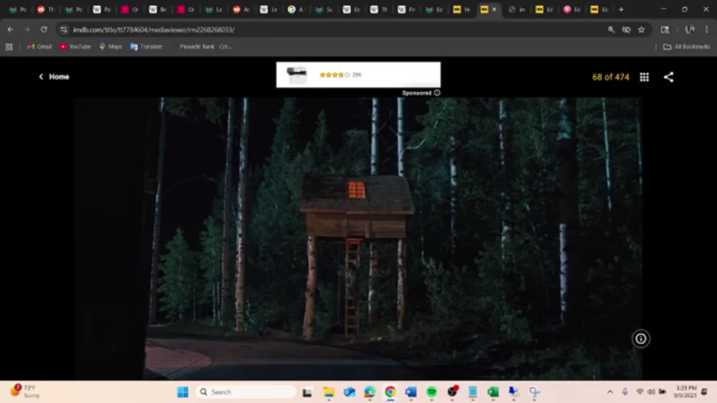The height and width of the screenshot is (403, 717).
Task: Bookmark this page with the star icon
Action: pyautogui.click(x=641, y=30)
